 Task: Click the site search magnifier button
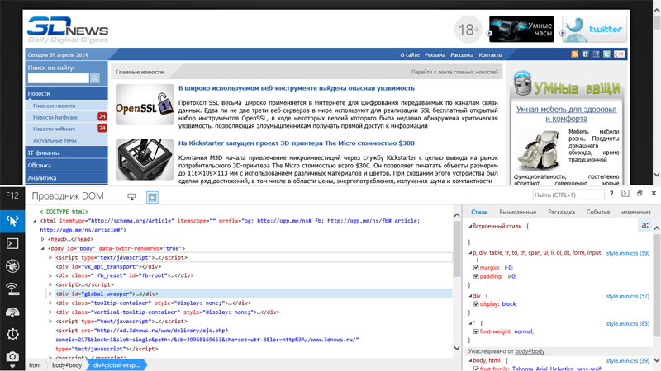(95, 78)
